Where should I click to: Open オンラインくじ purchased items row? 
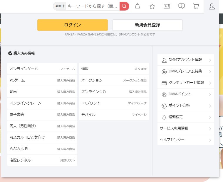tap(114, 92)
